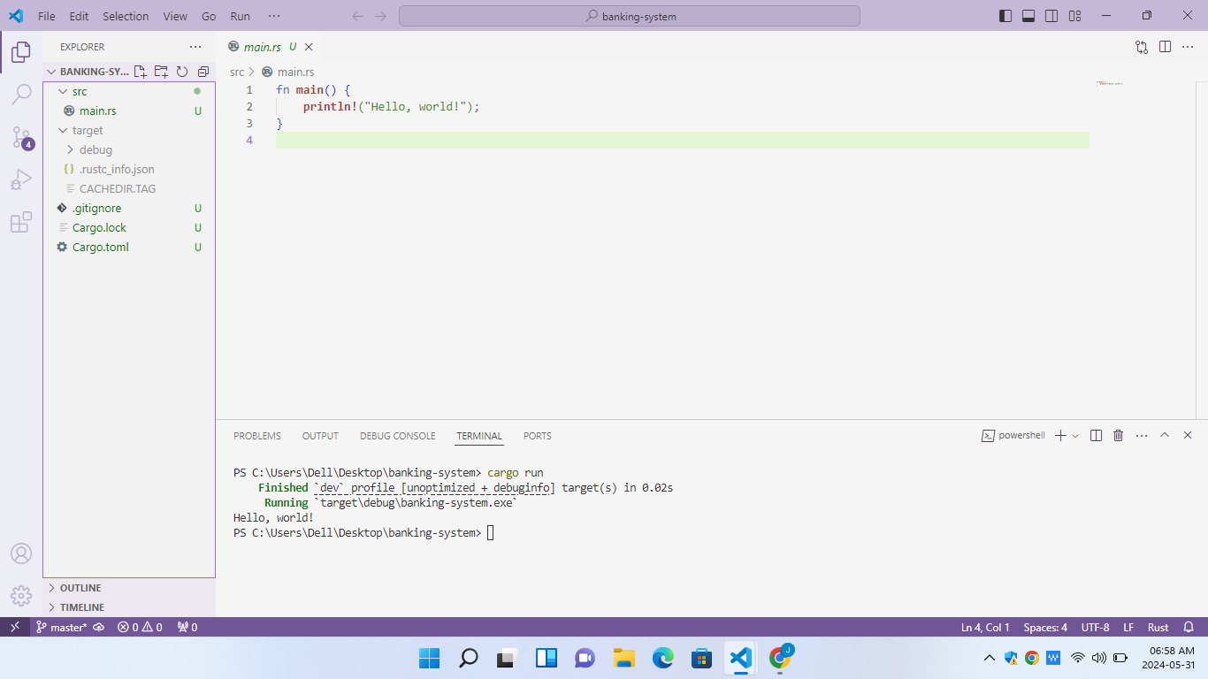Open the Extensions view icon
1208x679 pixels.
coord(21,222)
